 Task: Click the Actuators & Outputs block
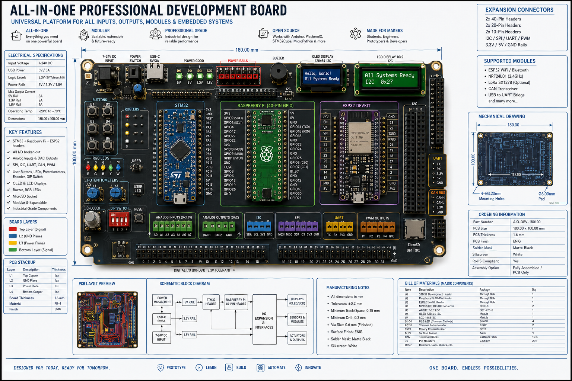297,337
